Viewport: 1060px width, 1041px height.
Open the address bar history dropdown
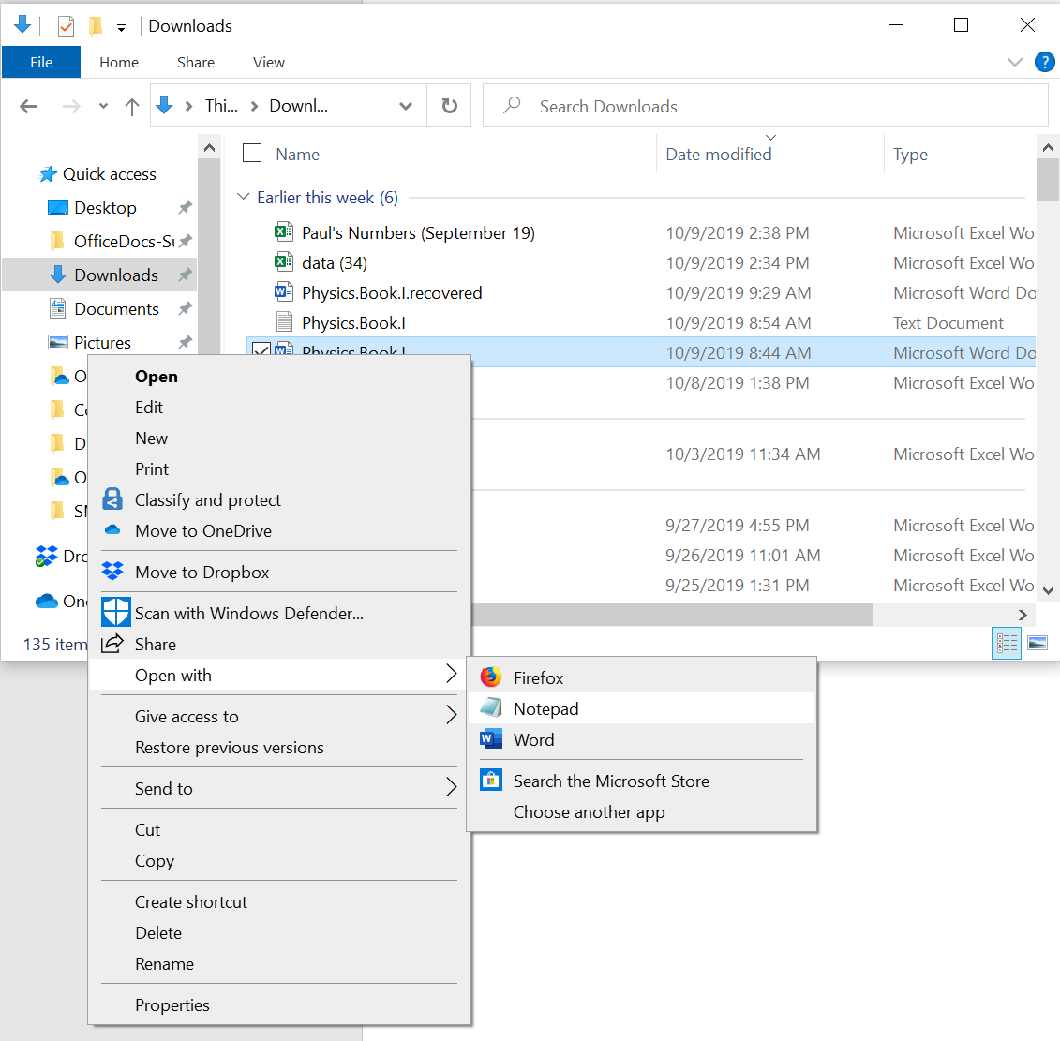[x=406, y=106]
